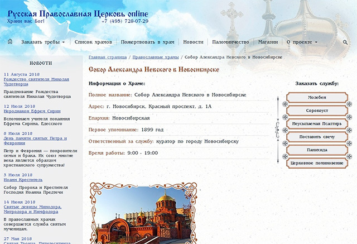Click the Заказать службу heading

coord(317,84)
